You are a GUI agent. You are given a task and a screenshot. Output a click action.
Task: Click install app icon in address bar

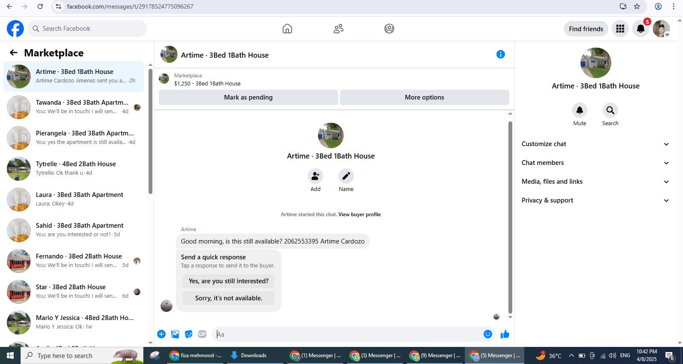pos(623,6)
